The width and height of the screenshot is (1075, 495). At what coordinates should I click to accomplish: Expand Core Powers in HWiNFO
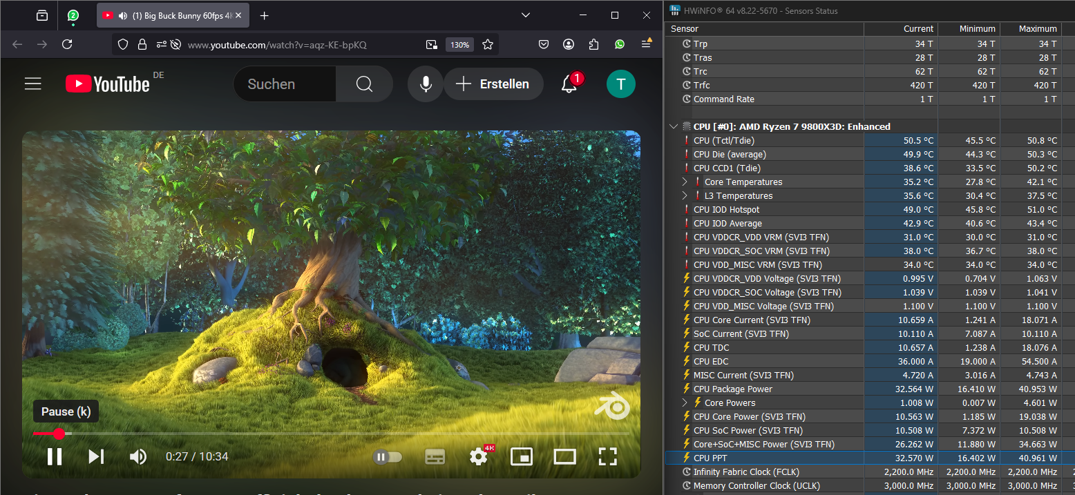[685, 402]
